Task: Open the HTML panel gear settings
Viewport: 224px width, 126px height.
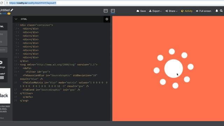Action: 107,19
